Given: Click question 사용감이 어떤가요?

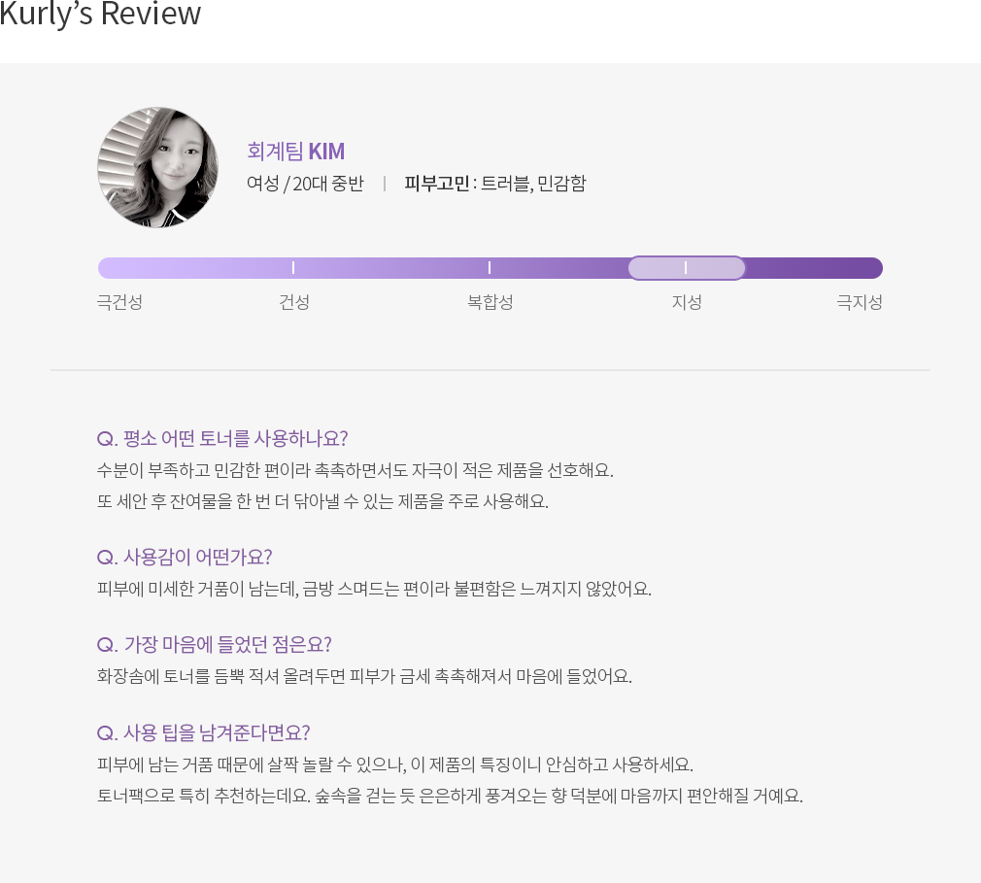Looking at the screenshot, I should click(x=185, y=557).
